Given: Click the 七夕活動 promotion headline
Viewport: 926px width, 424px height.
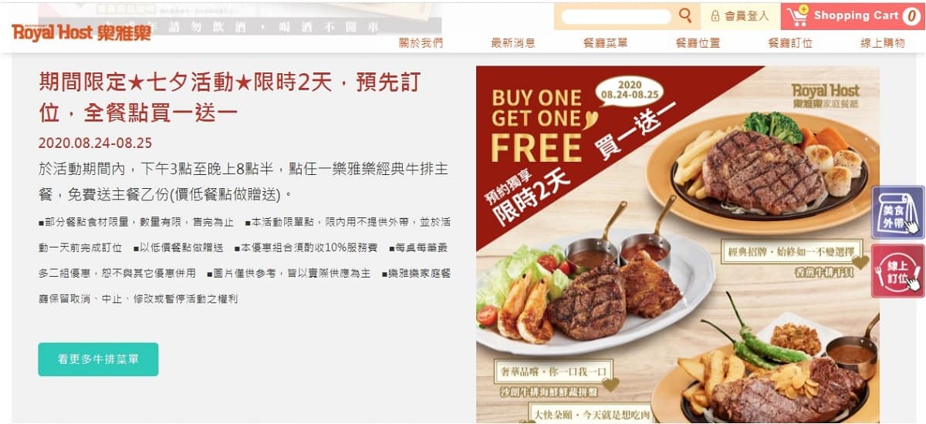Looking at the screenshot, I should [x=229, y=96].
